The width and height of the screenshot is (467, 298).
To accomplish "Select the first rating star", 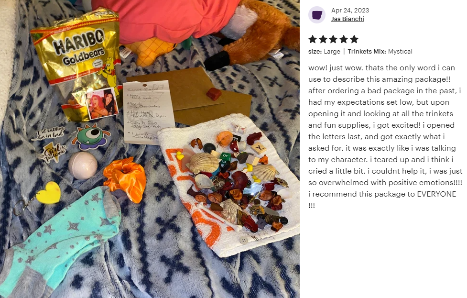I will click(313, 39).
